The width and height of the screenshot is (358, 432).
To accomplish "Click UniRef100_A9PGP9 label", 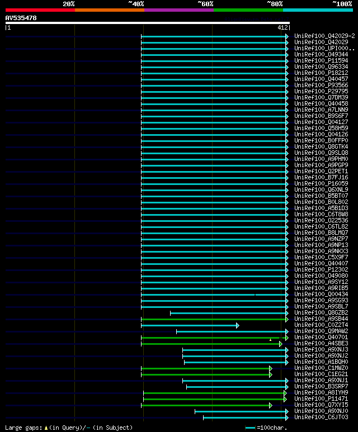I will coord(321,165).
